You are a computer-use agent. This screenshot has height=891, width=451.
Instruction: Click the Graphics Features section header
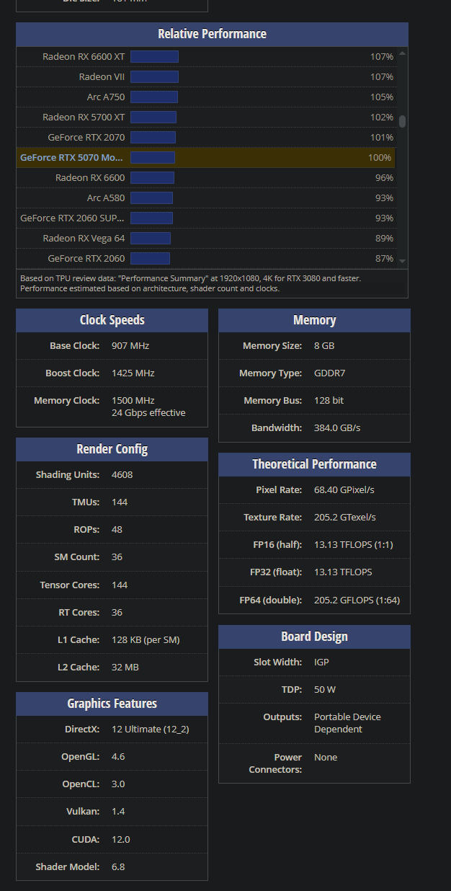tap(112, 704)
